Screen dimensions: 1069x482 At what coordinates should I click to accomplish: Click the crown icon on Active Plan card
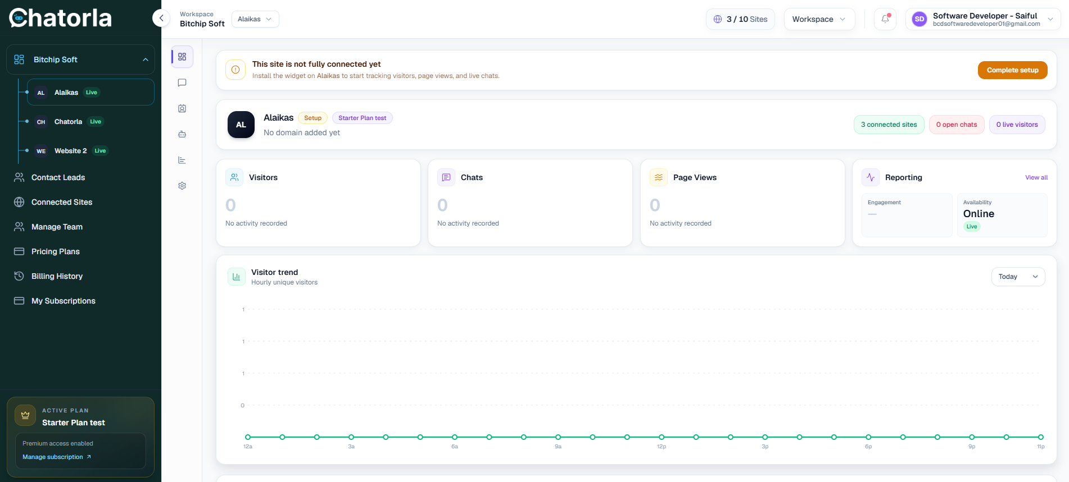[25, 416]
